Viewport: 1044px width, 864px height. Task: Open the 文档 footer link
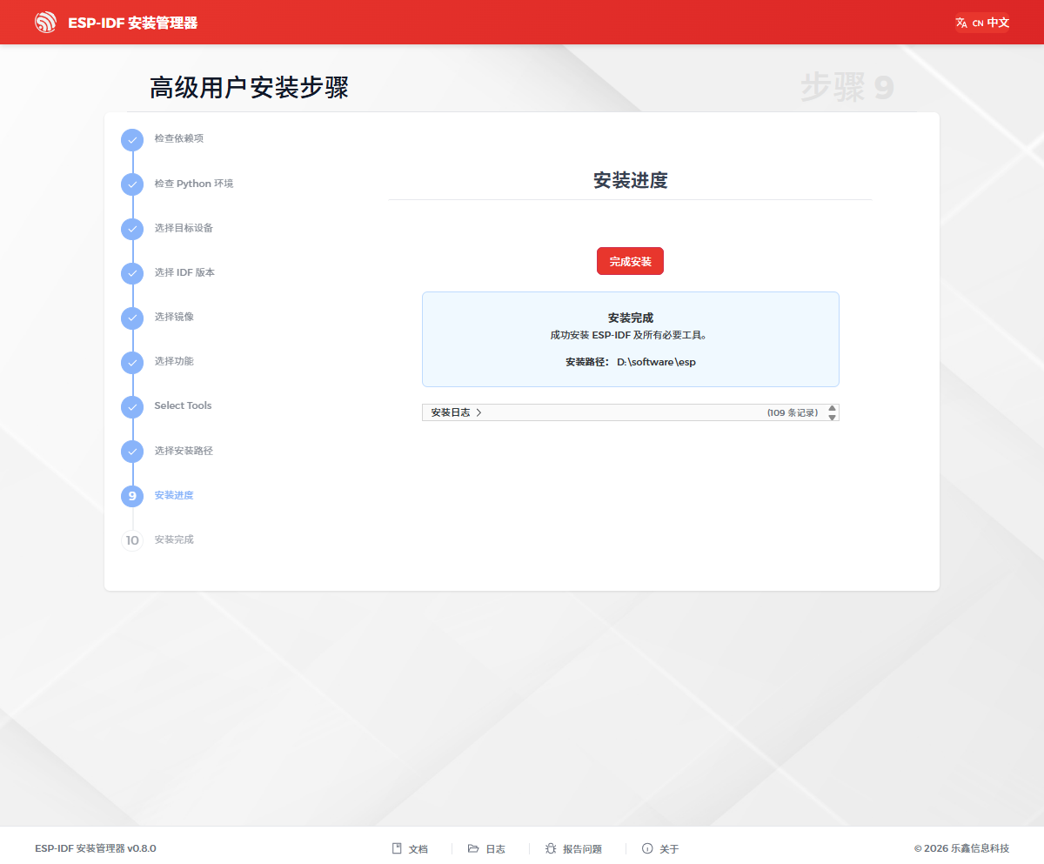pyautogui.click(x=410, y=848)
